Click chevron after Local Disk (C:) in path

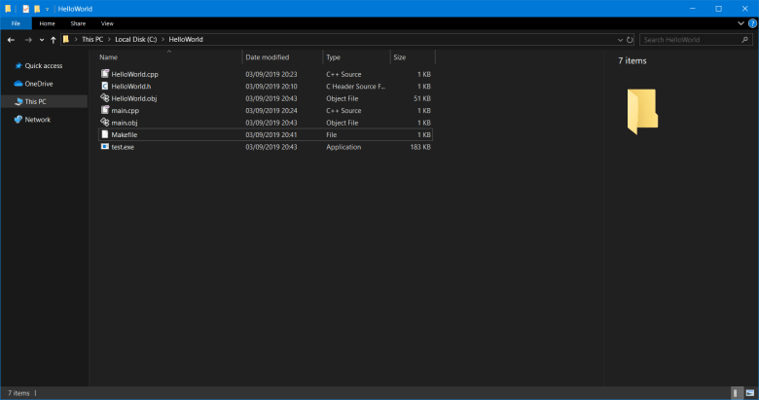pyautogui.click(x=163, y=39)
